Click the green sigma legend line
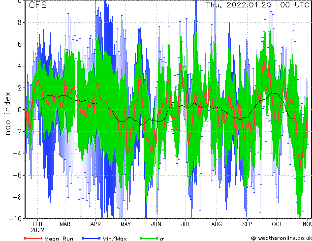312x241 pixels. [149, 238]
